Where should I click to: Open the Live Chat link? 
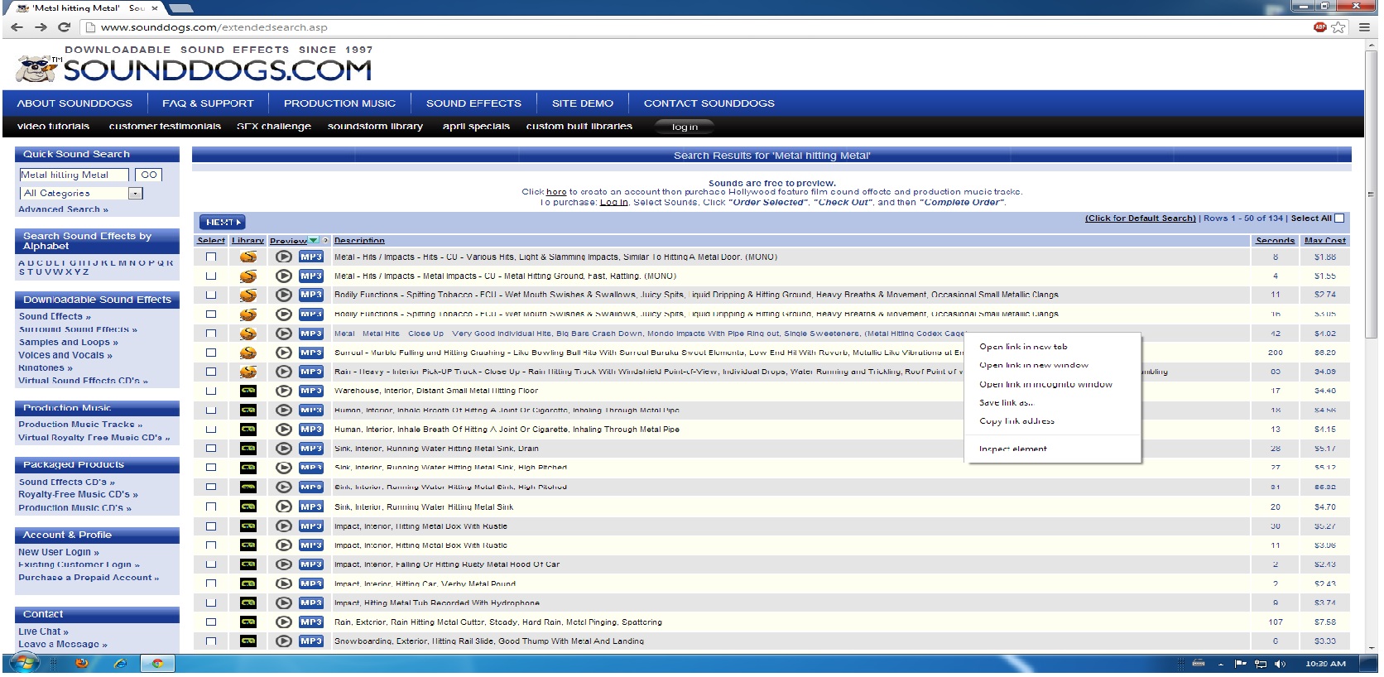coord(43,631)
